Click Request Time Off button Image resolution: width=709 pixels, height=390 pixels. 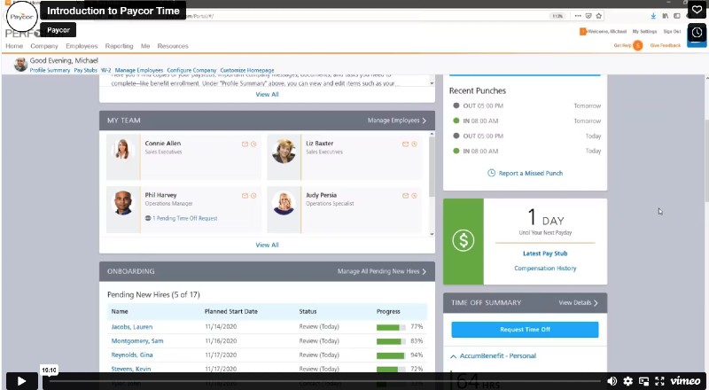click(x=525, y=330)
